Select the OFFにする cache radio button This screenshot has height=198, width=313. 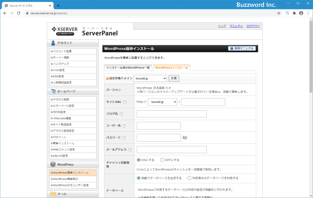point(162,160)
